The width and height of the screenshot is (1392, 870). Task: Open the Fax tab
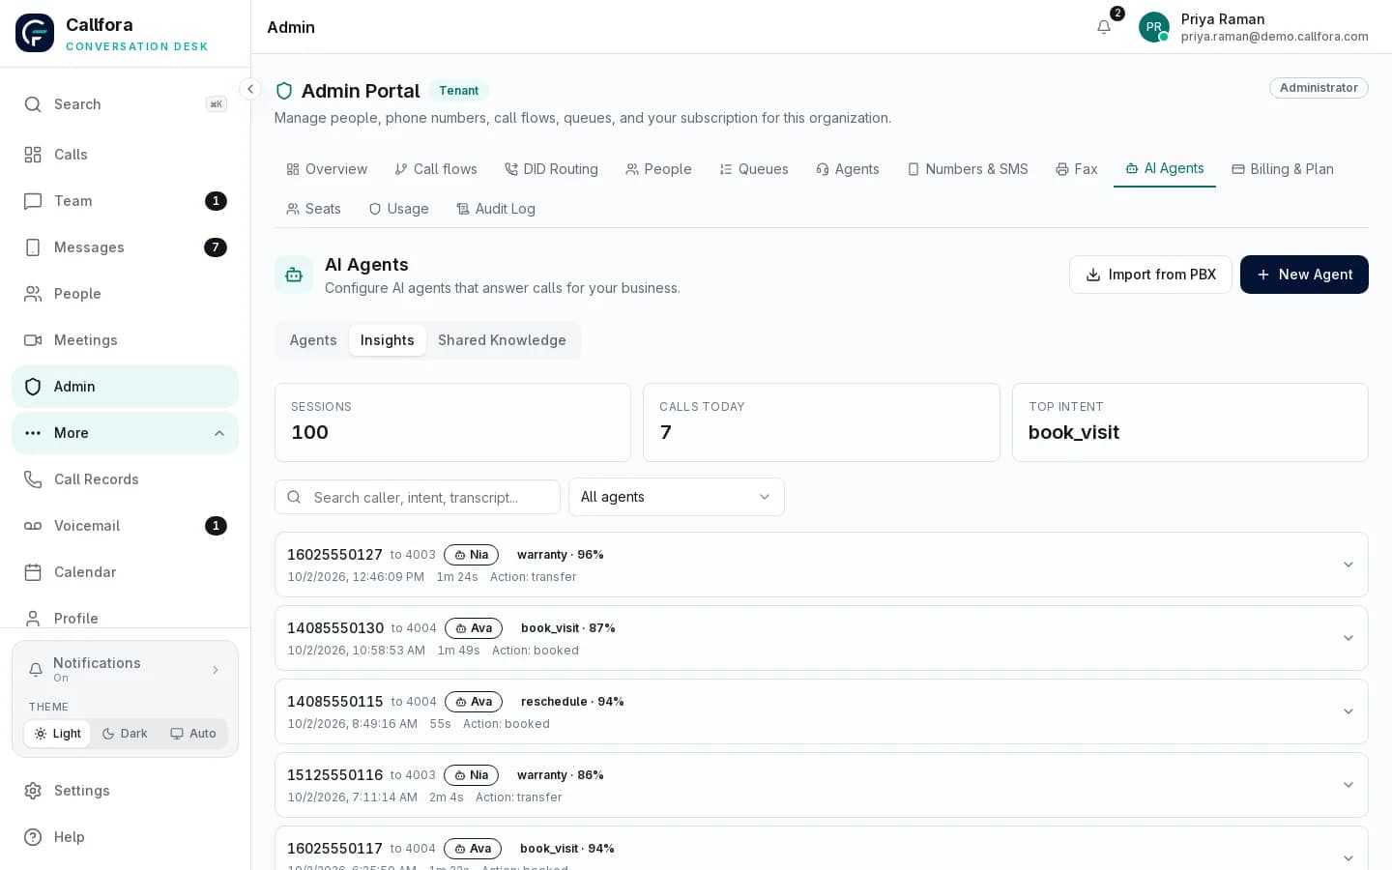pyautogui.click(x=1077, y=169)
